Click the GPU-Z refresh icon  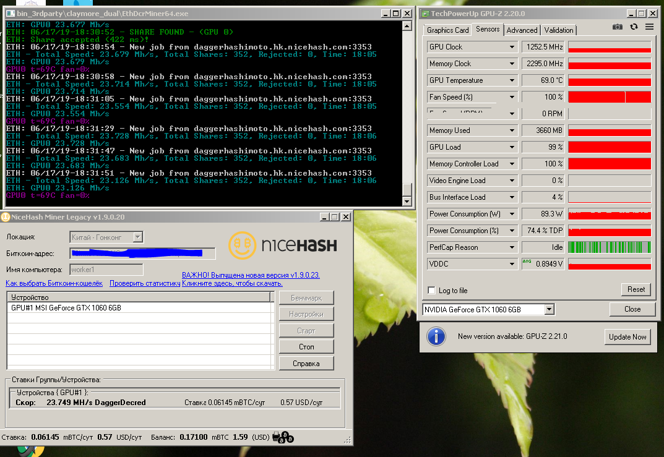pyautogui.click(x=634, y=27)
